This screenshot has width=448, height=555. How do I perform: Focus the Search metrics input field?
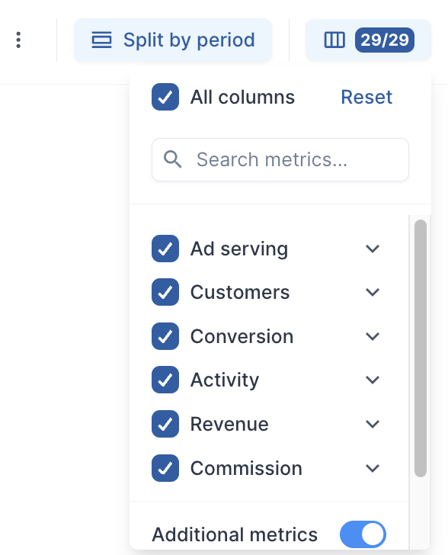click(280, 159)
